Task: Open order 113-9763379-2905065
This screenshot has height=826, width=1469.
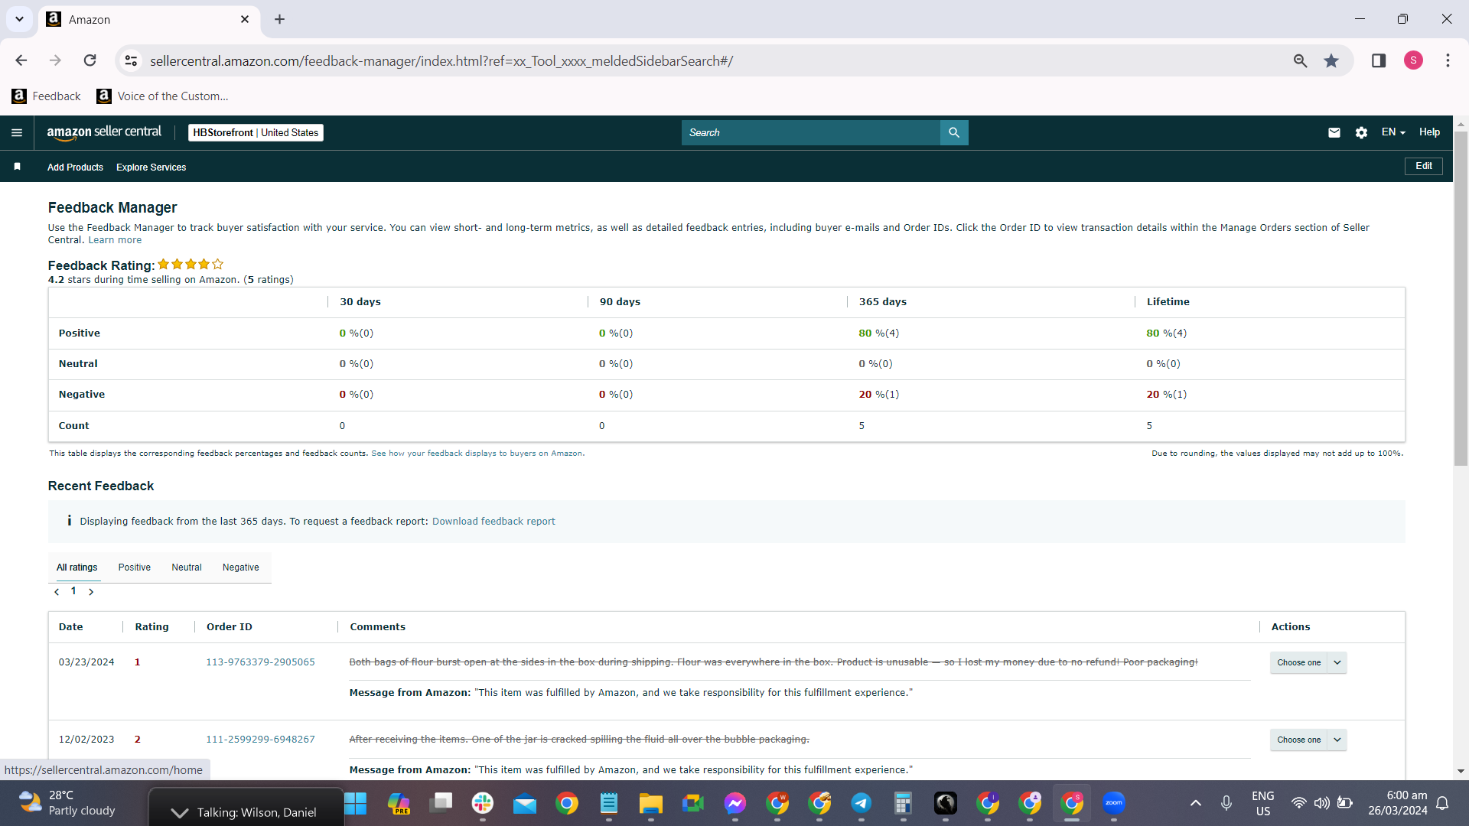Action: [260, 662]
